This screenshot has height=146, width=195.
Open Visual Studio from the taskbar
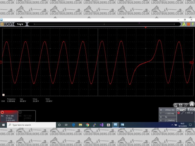[101, 125]
